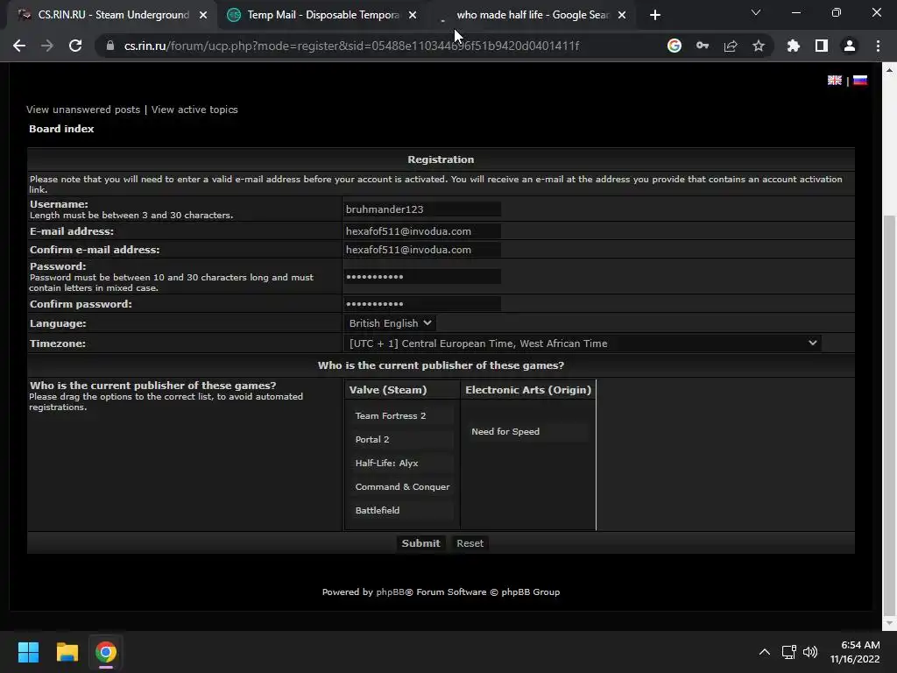Switch forum language to Russian flag

[x=860, y=80]
